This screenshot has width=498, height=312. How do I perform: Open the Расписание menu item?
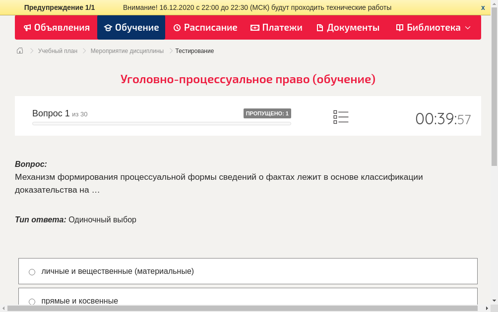pos(210,28)
